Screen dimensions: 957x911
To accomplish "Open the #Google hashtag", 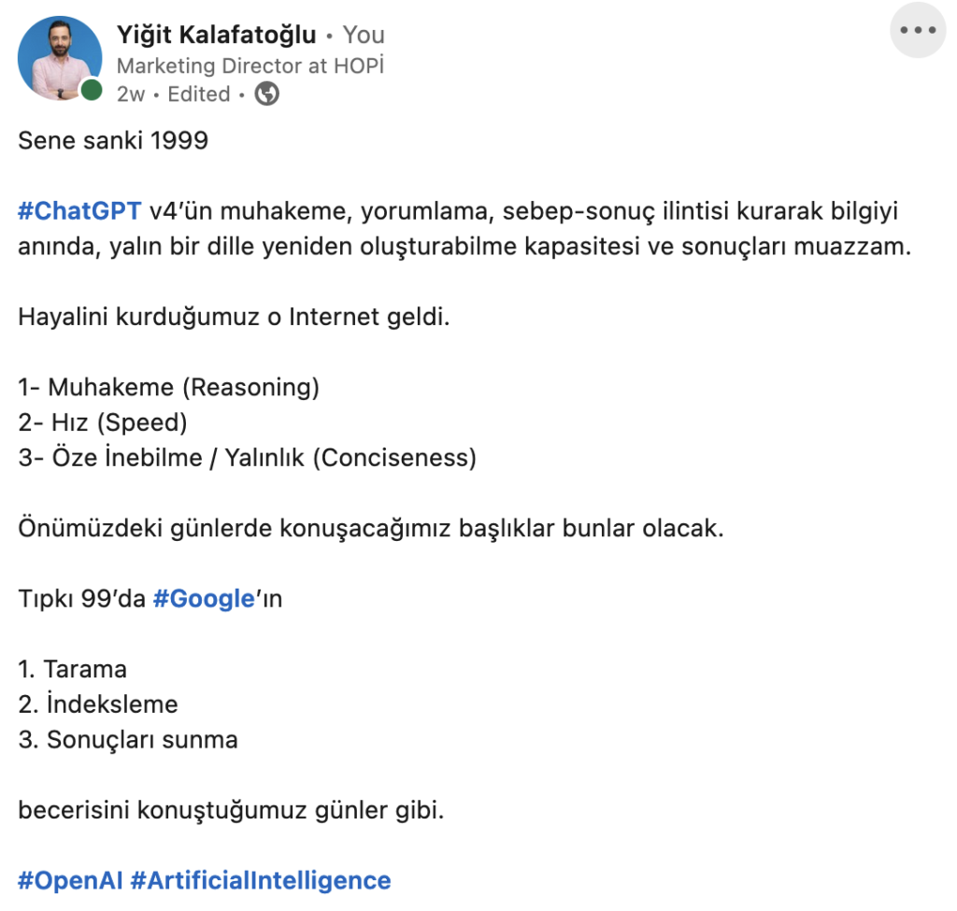I will pyautogui.click(x=204, y=599).
